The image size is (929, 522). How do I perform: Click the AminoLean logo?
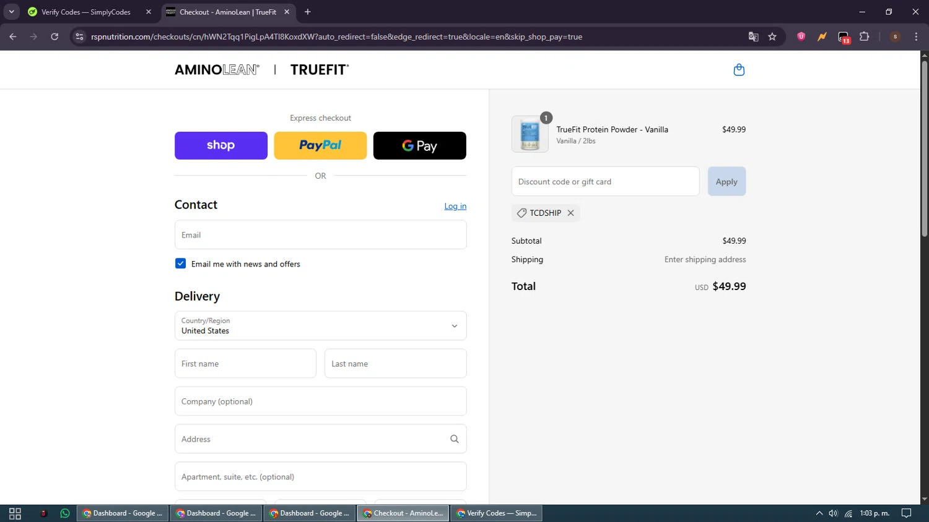click(x=217, y=70)
